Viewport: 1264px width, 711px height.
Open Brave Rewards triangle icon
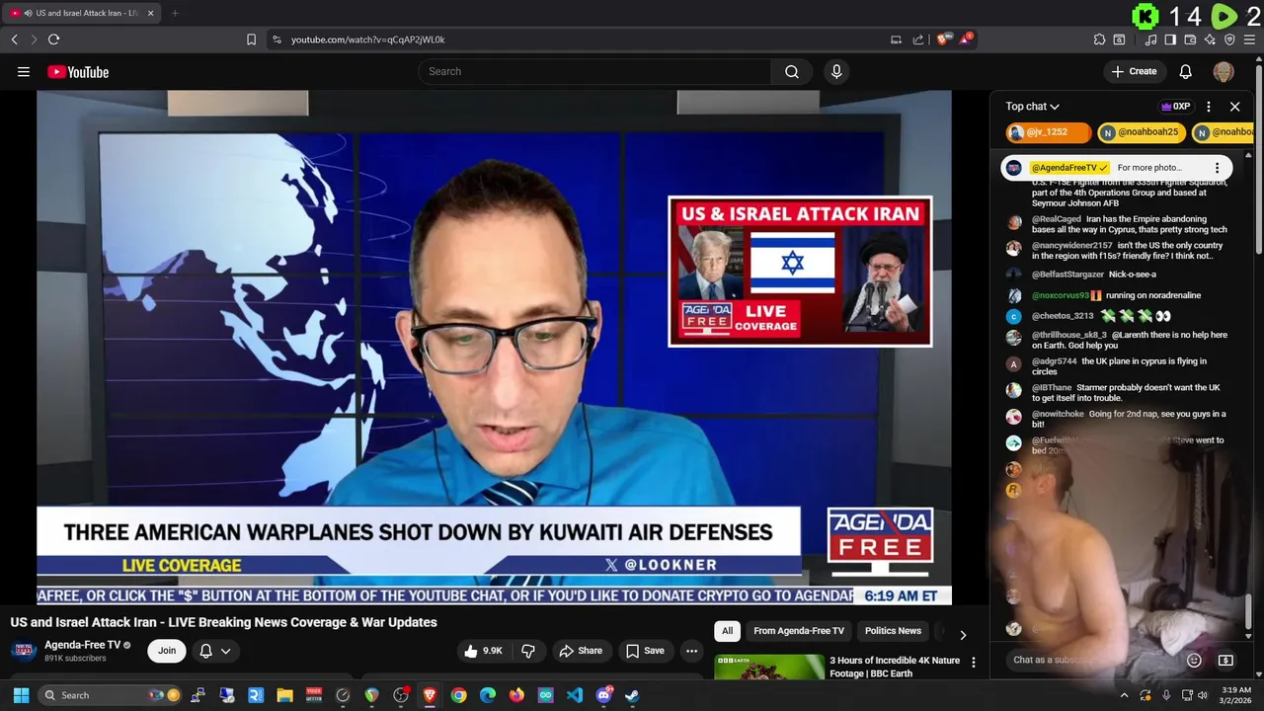966,39
